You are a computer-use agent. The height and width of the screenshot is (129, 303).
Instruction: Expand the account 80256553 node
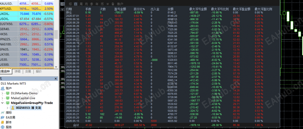coord(8,108)
